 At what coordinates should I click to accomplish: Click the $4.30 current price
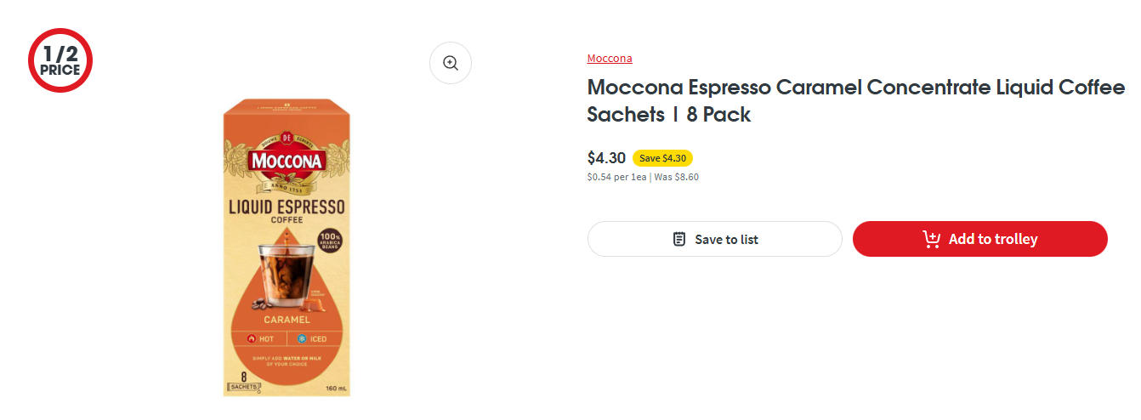click(606, 158)
